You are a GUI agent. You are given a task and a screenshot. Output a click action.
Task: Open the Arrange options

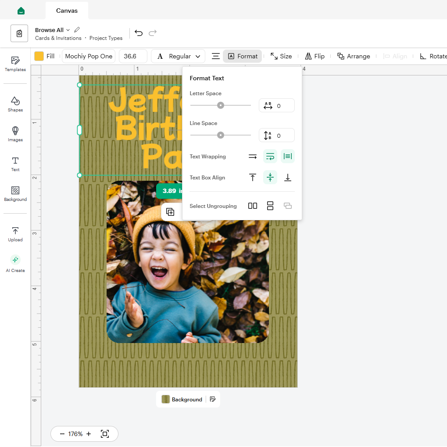coord(354,56)
